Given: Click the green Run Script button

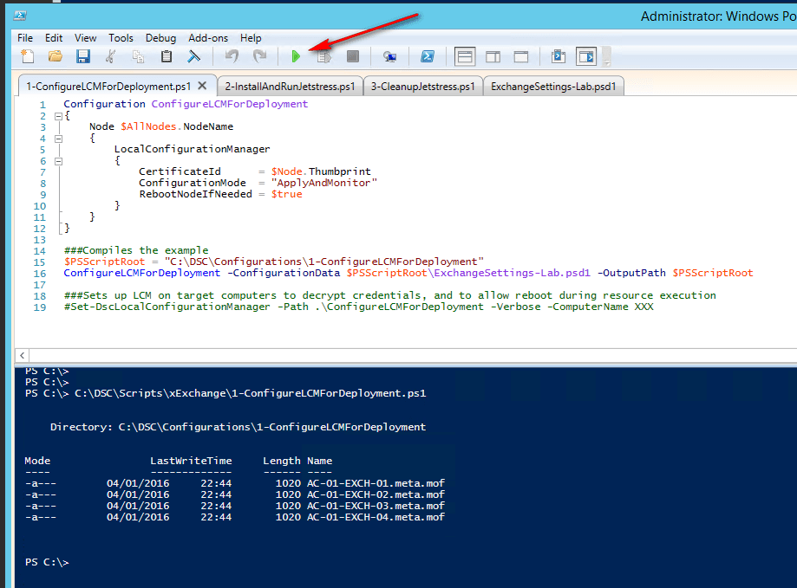Looking at the screenshot, I should (296, 57).
